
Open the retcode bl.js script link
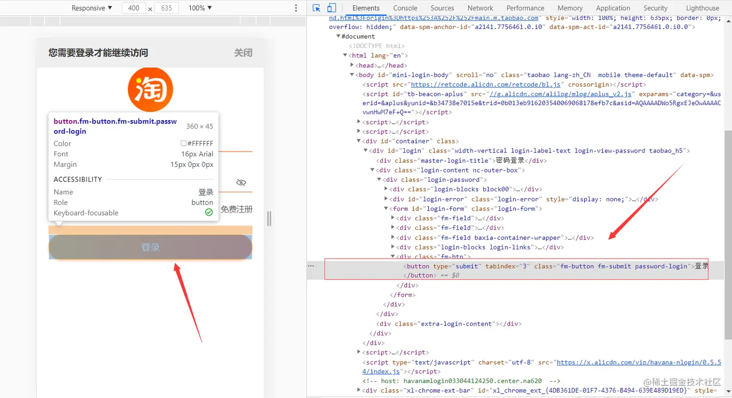pos(486,84)
